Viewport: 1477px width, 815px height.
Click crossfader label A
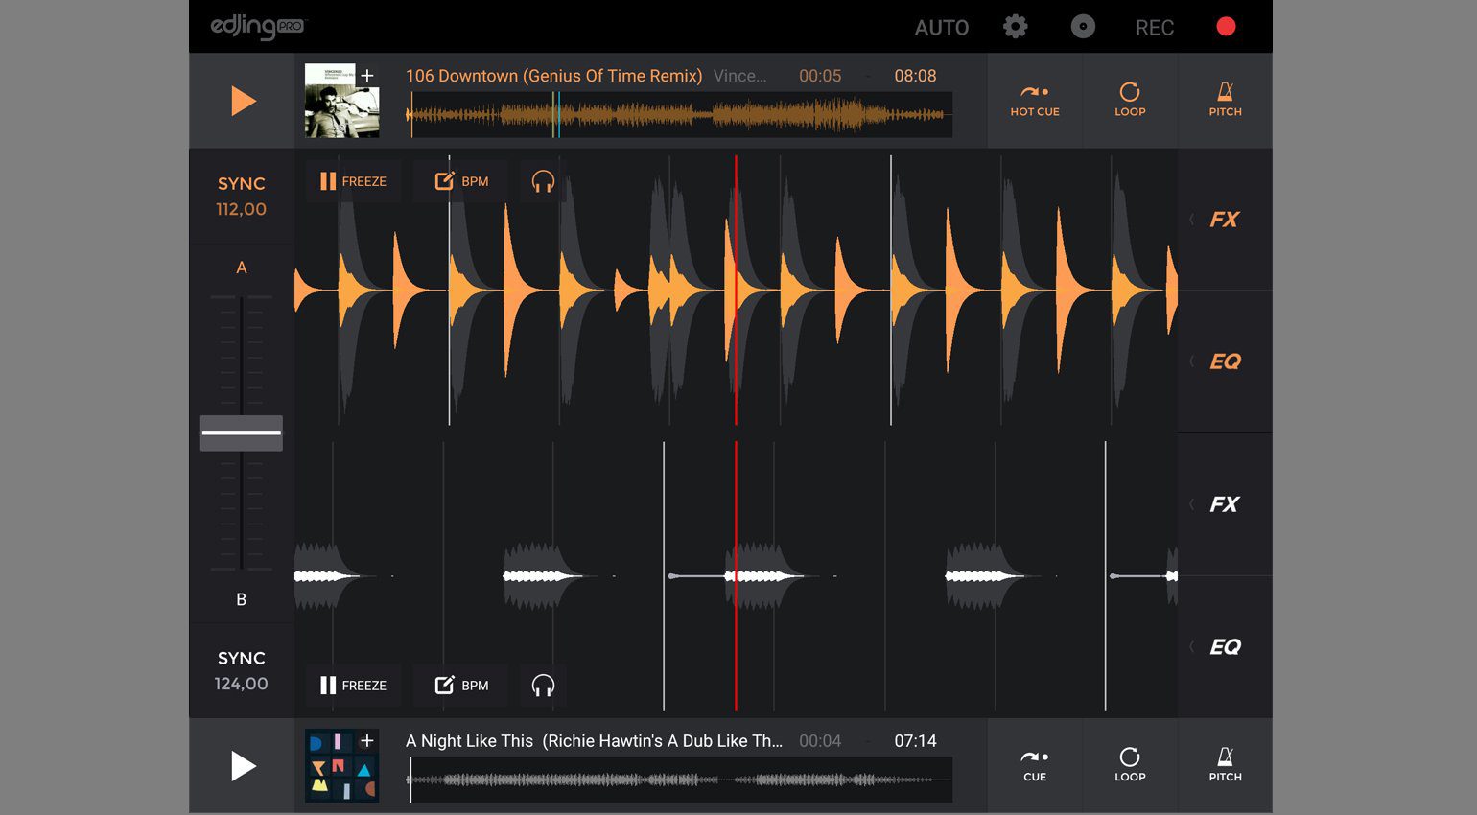click(242, 268)
